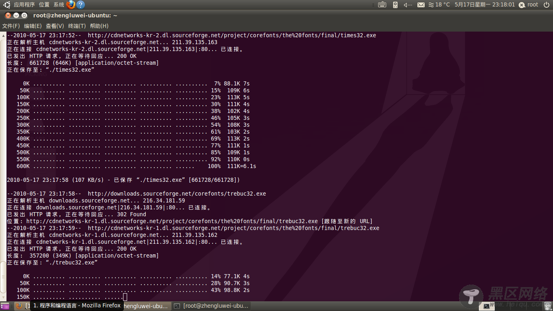Click the '357200 (349K)' length line
This screenshot has width=553, height=311.
pos(83,256)
